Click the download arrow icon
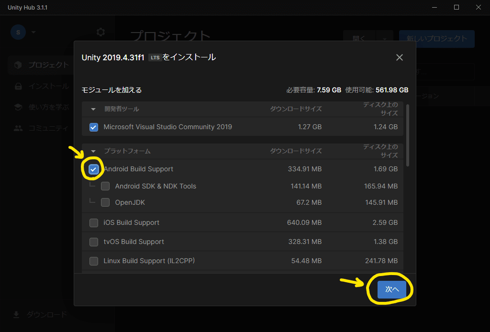Image resolution: width=490 pixels, height=332 pixels. [16, 314]
